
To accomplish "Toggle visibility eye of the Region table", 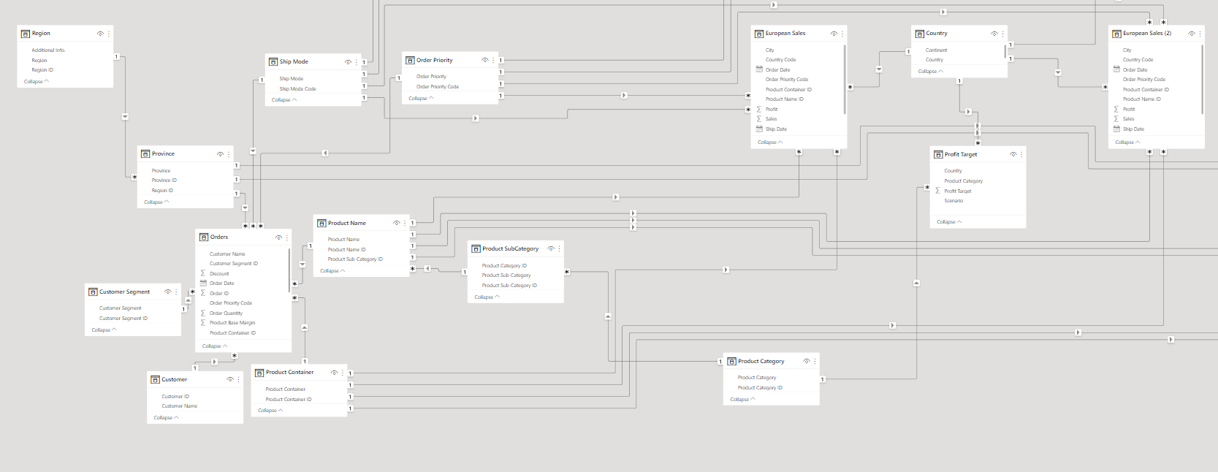I will tap(100, 34).
